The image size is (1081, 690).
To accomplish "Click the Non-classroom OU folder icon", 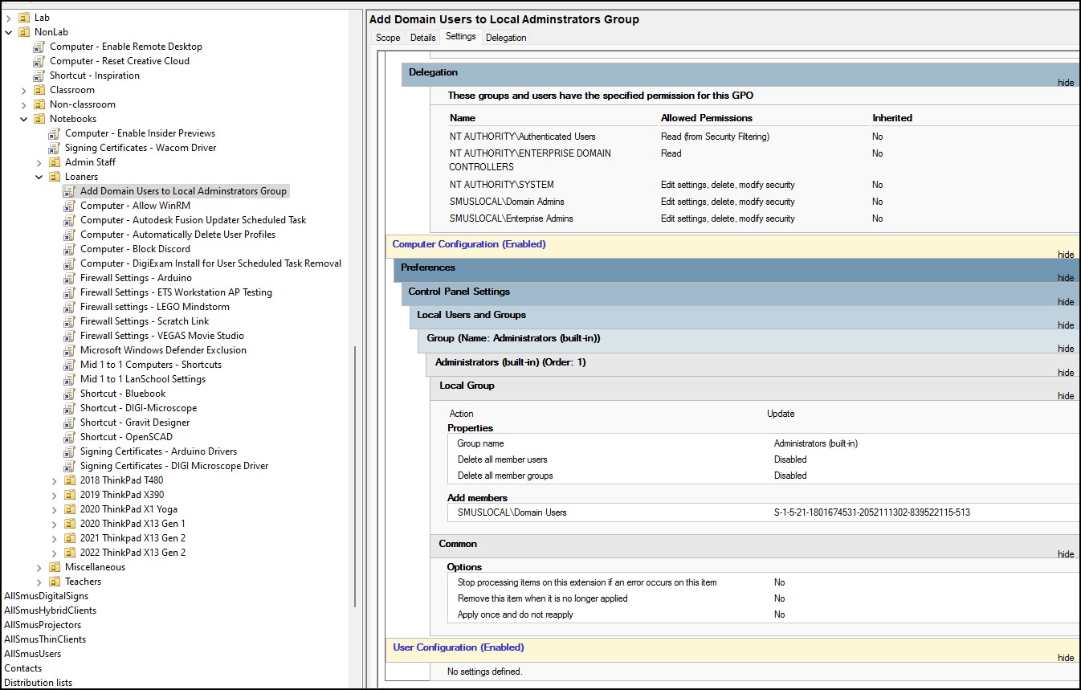I will pos(39,104).
